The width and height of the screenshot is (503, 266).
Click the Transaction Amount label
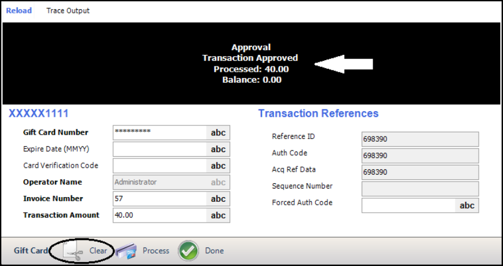pos(61,216)
